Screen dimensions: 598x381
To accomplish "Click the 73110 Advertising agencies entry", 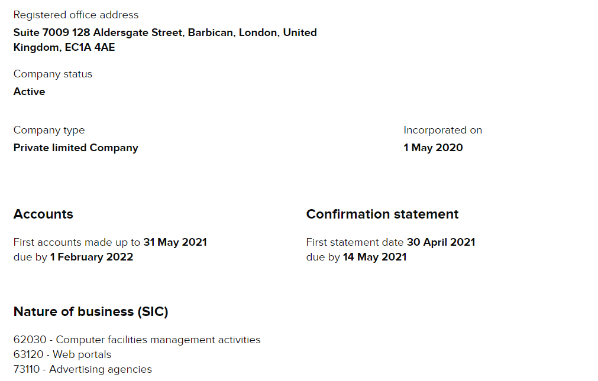I will [82, 370].
